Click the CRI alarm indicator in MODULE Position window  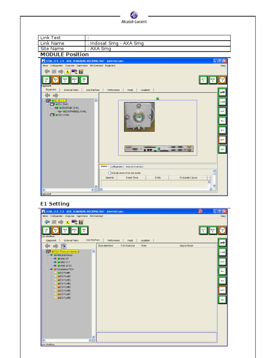[x=46, y=80]
